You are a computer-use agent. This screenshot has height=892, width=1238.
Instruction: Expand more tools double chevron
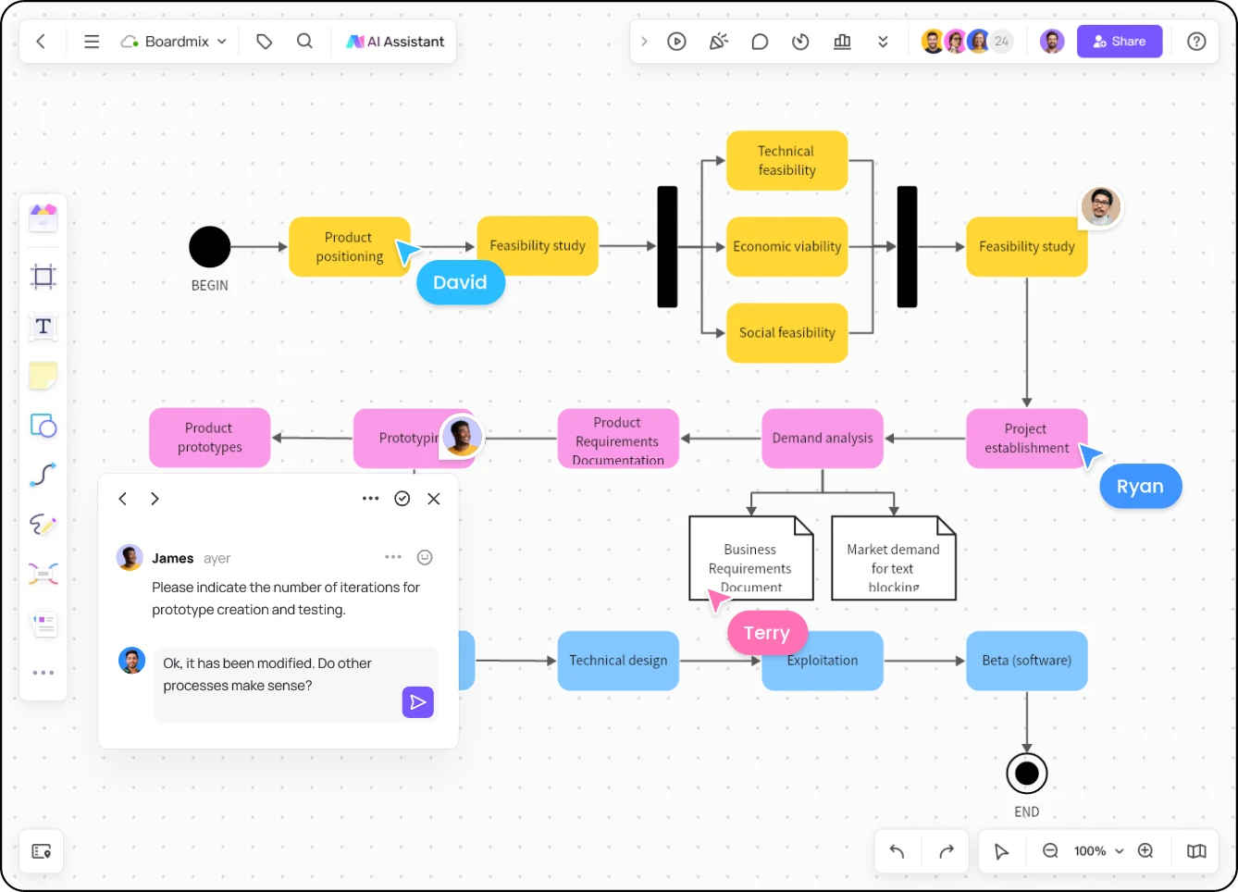pyautogui.click(x=883, y=42)
